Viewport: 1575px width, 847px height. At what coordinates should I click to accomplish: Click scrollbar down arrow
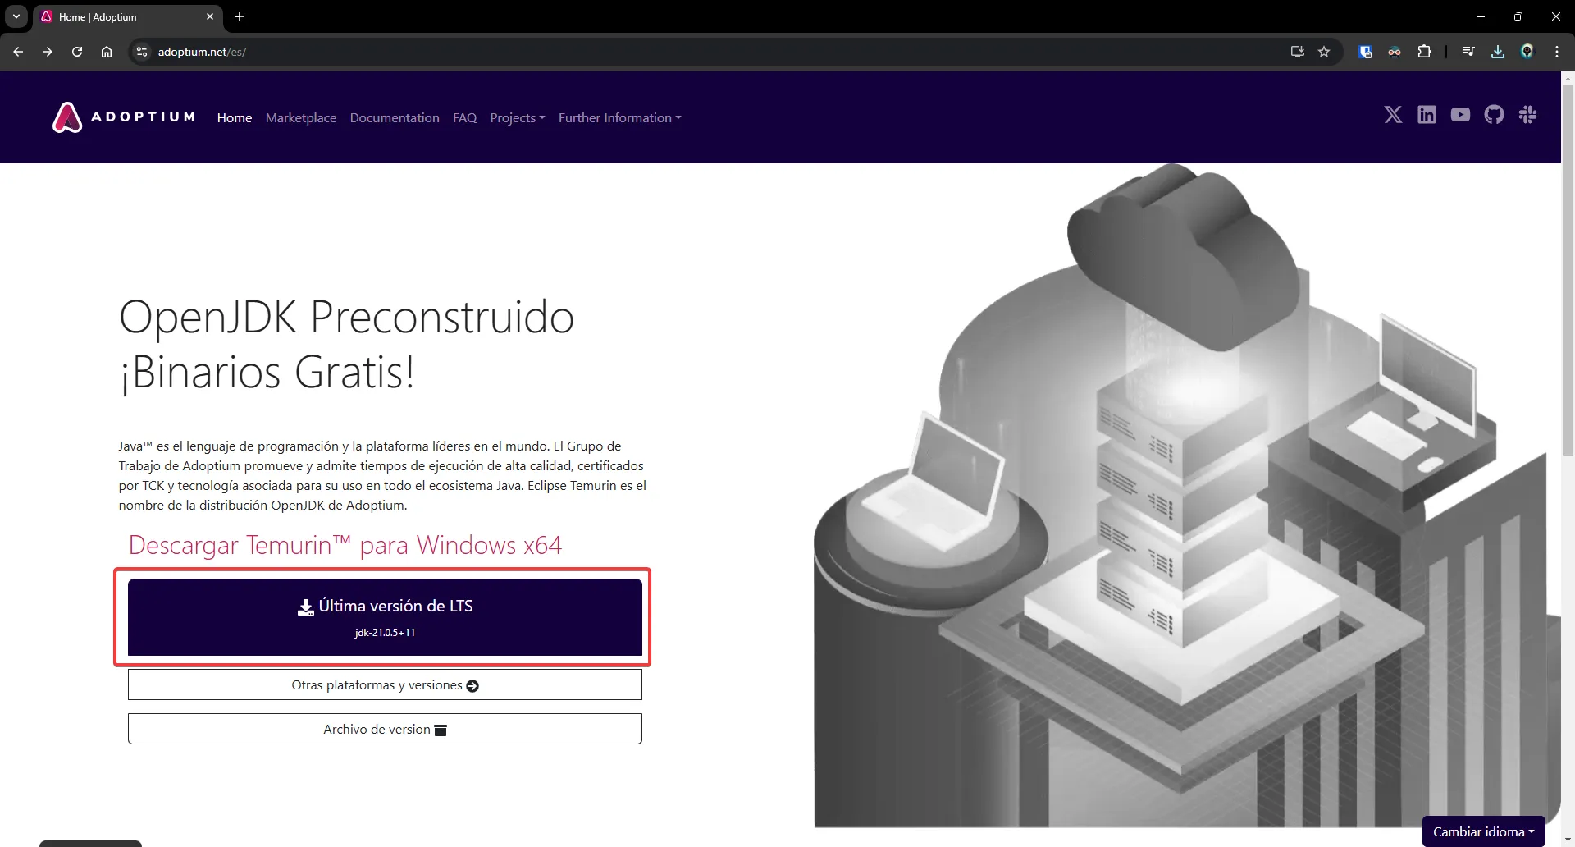(x=1568, y=840)
